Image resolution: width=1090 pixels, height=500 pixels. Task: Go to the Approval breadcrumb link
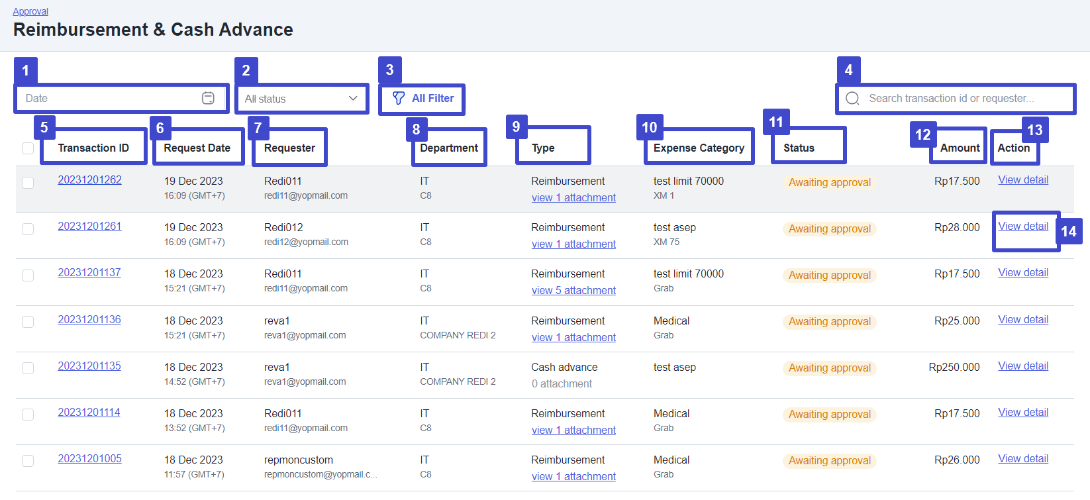click(30, 11)
